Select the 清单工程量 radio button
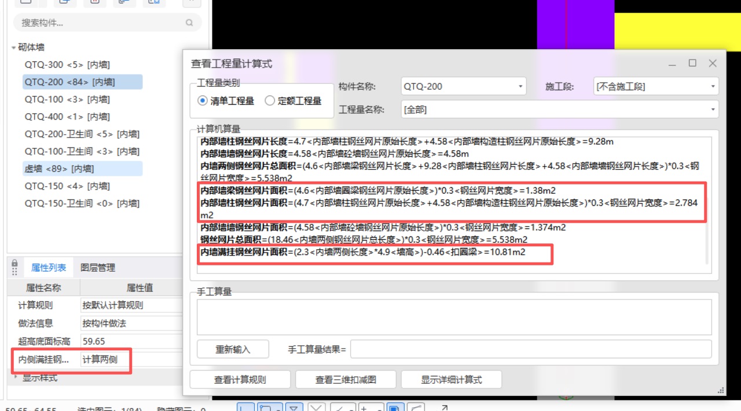Viewport: 741px width, 411px height. [202, 100]
